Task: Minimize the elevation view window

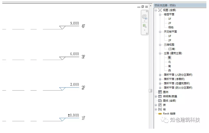Action: [x=139, y=7]
